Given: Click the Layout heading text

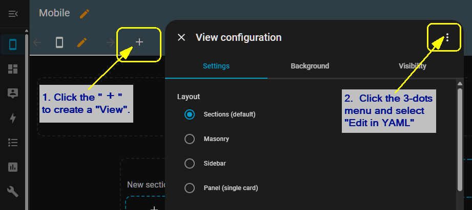Looking at the screenshot, I should [189, 97].
